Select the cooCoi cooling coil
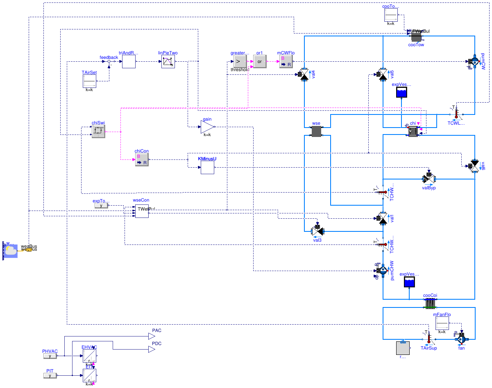The width and height of the screenshot is (492, 388). [430, 303]
